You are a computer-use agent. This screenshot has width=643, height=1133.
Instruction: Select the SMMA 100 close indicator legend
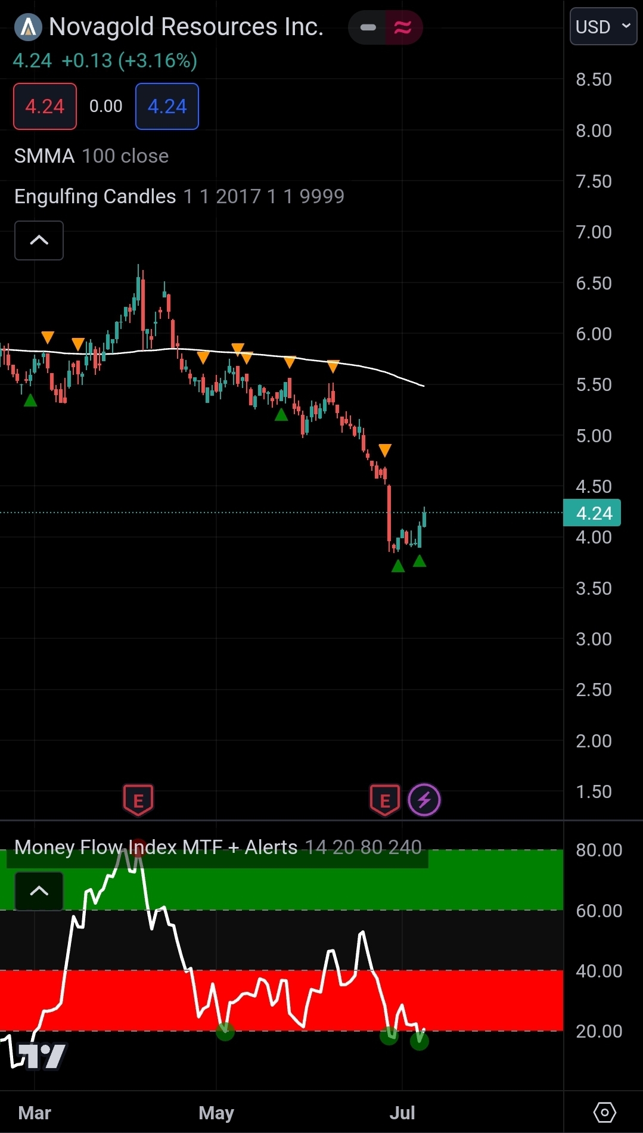91,156
